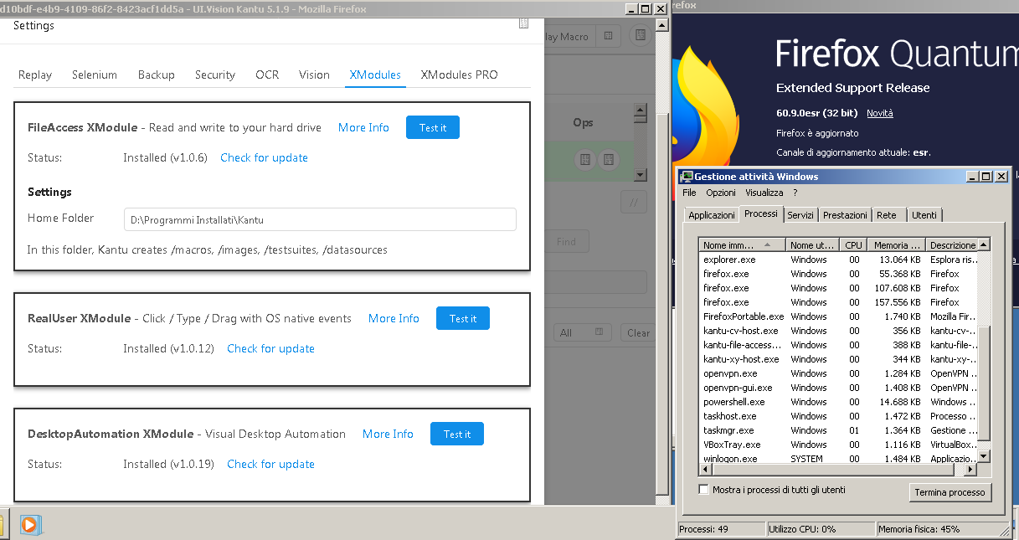Open the File menu in Gestione attività
This screenshot has height=540, width=1019.
pyautogui.click(x=689, y=193)
